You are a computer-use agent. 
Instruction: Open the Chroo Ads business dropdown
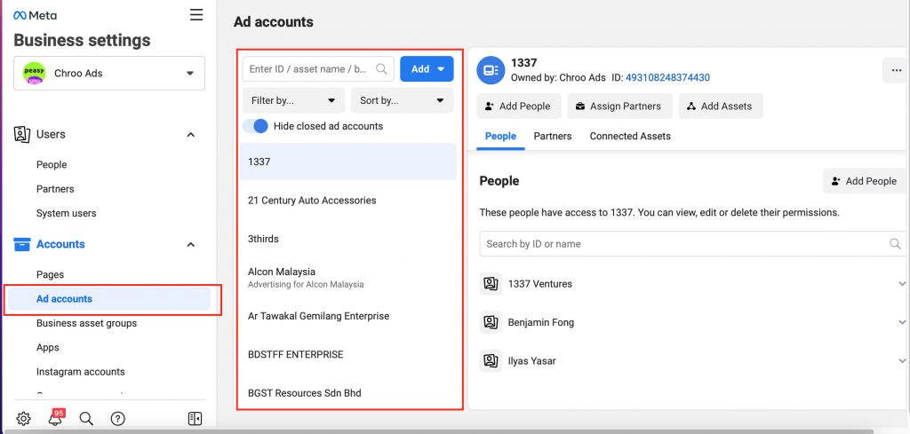[x=109, y=73]
